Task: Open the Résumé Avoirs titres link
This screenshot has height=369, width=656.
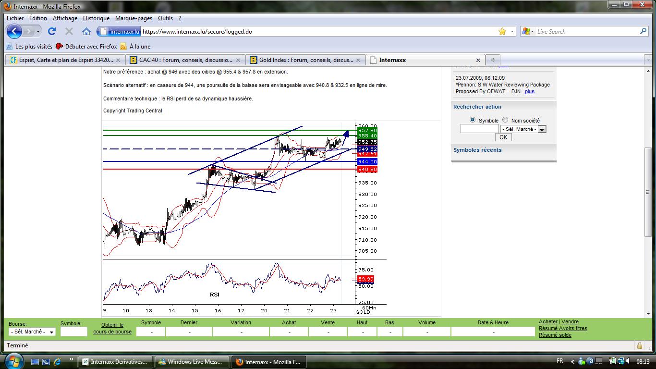Action: tap(563, 328)
